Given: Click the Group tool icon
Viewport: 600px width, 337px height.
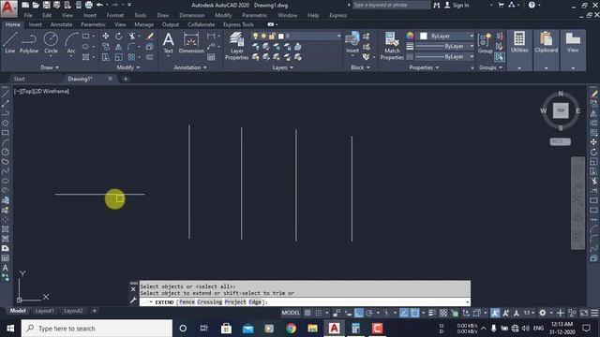Looking at the screenshot, I should [486, 43].
